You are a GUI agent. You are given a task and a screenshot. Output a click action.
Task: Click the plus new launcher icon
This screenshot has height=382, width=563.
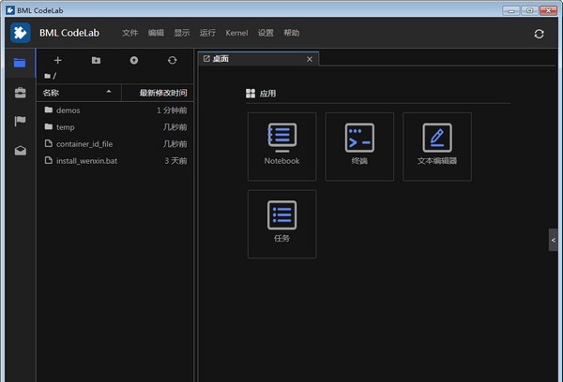(x=58, y=60)
